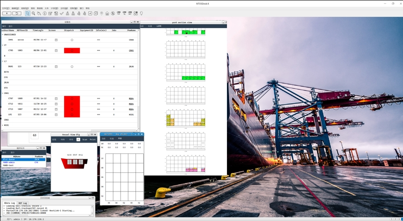The width and height of the screenshot is (403, 221).
Task: Expand the HC01 tree group
Action: (x=2, y=125)
